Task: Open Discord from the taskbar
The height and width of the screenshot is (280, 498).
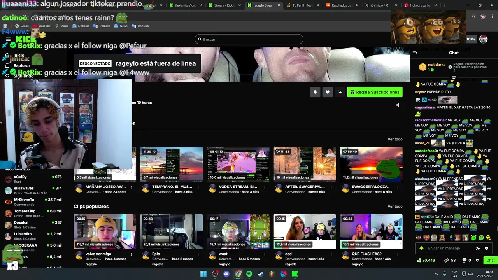Action: (x=226, y=274)
